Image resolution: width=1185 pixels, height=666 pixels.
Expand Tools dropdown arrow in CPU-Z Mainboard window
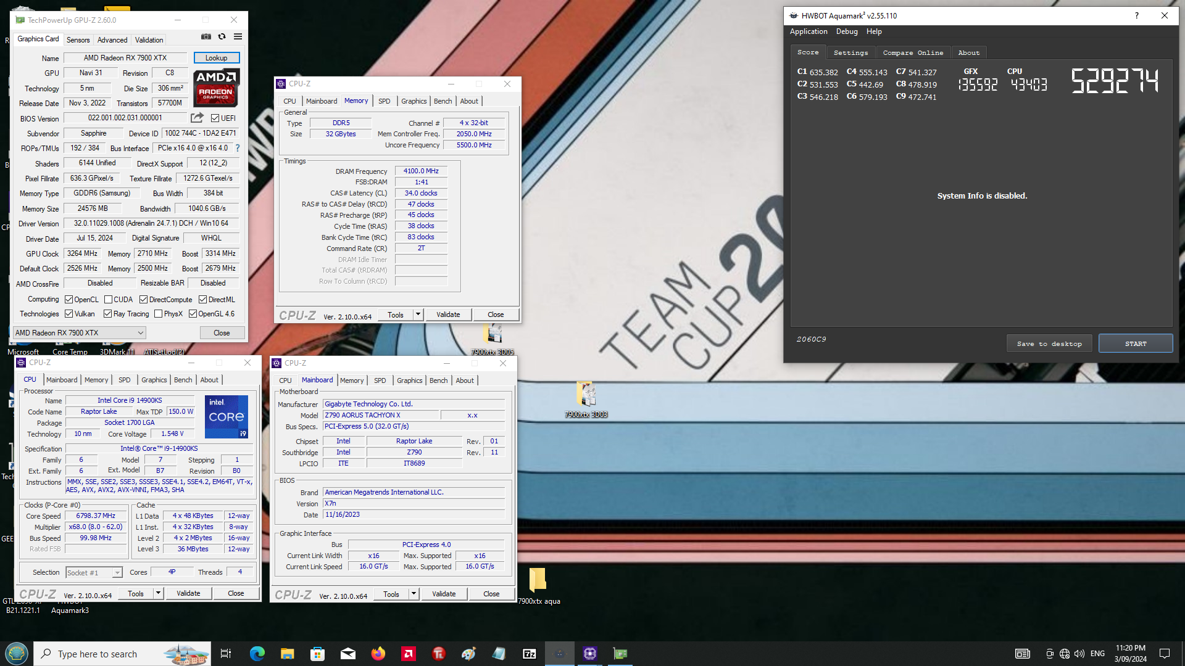(x=414, y=594)
